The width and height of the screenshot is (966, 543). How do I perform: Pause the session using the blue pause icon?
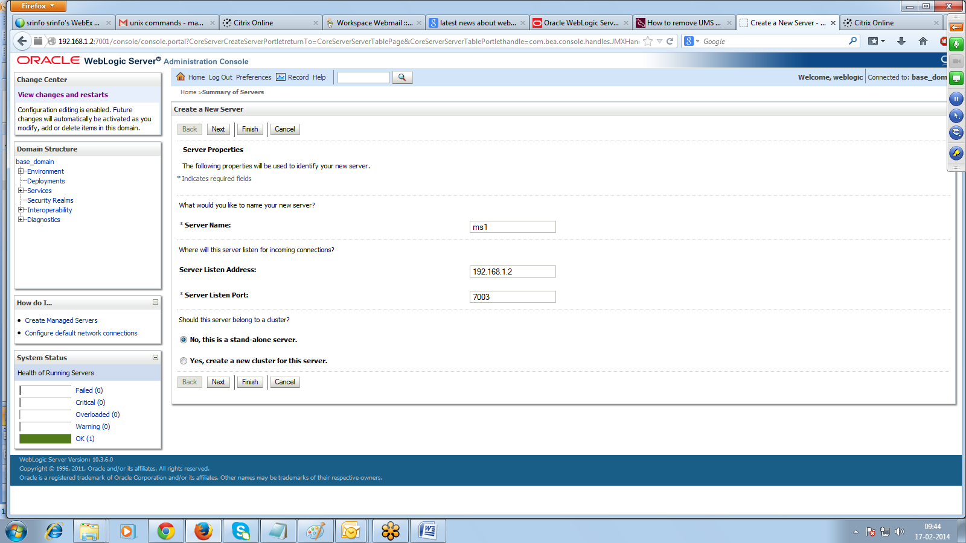[956, 99]
